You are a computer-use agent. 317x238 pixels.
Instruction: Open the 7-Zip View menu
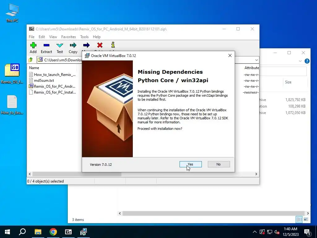coord(53,37)
